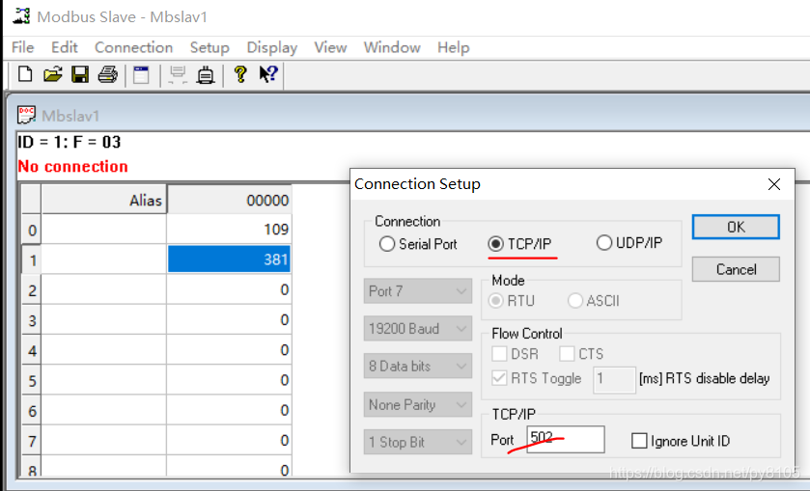Open the 19200 Baud dropdown
The height and width of the screenshot is (491, 810).
[x=417, y=328]
